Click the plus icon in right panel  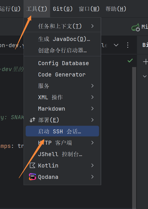coord(145,62)
